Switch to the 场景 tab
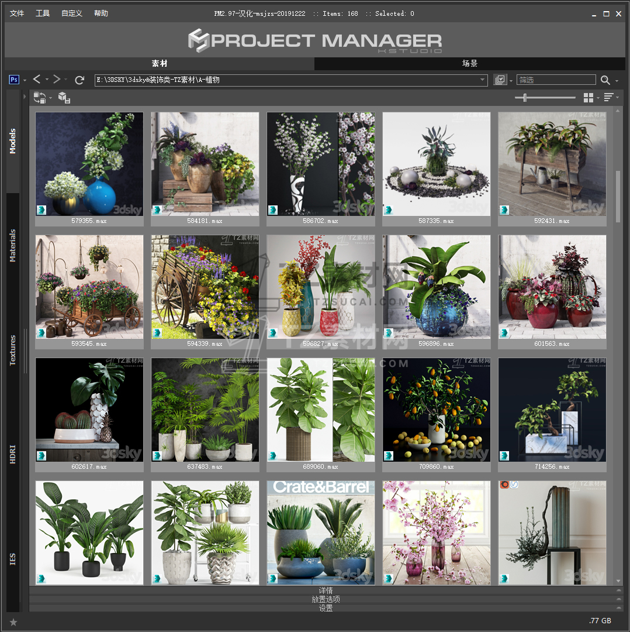The image size is (630, 632). tap(470, 64)
